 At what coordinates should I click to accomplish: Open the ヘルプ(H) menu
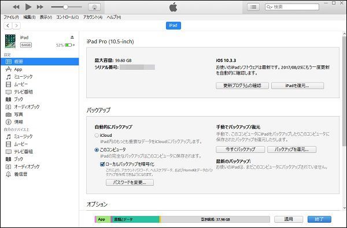pyautogui.click(x=114, y=17)
